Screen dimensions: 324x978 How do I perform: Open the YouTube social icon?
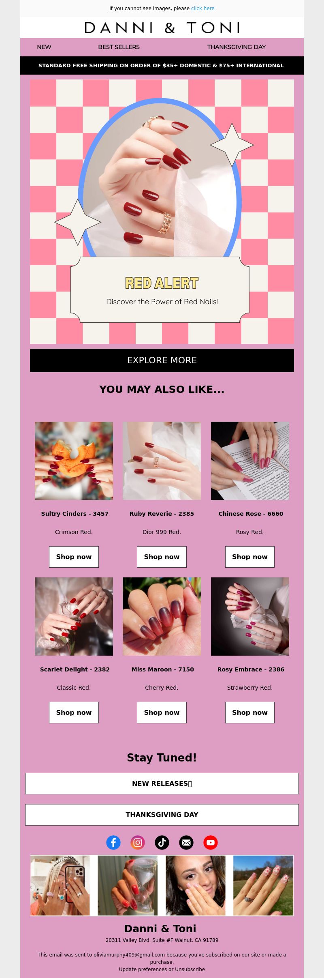(x=211, y=843)
